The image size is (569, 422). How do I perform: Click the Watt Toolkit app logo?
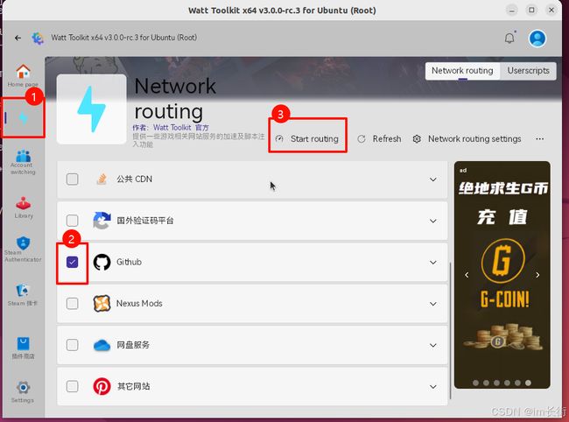tap(38, 38)
